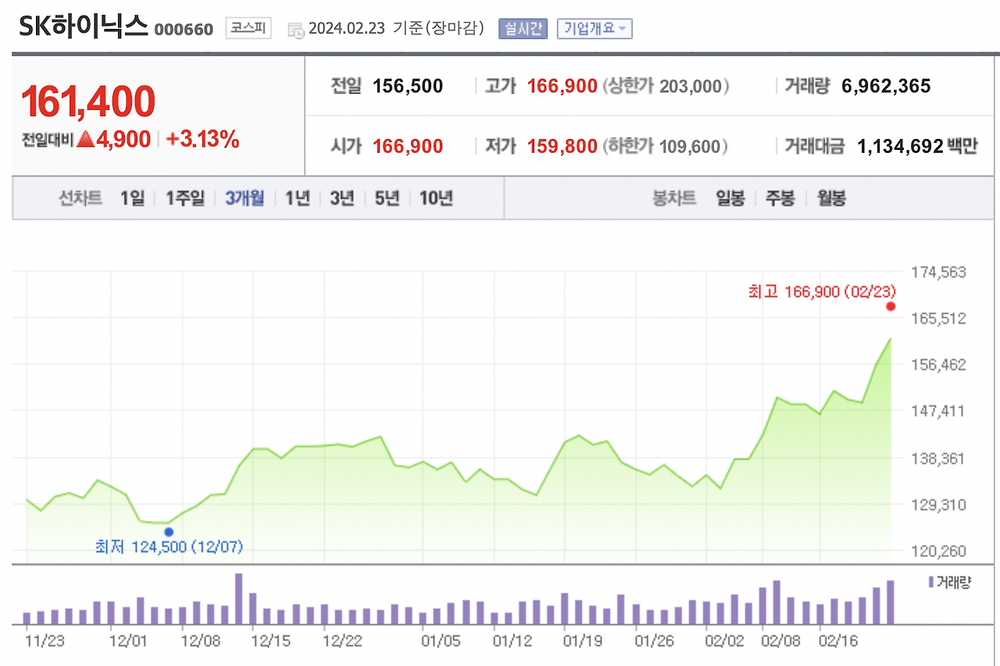Select the 1년 line chart tab
Viewport: 1000px width, 666px height.
pos(298,198)
